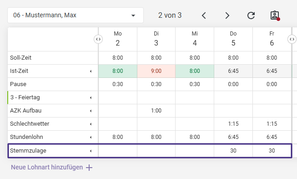Click the red Ist-Zeit 9:00 cell on Tuesday
Image resolution: width=297 pixels, height=179 pixels.
click(x=156, y=71)
